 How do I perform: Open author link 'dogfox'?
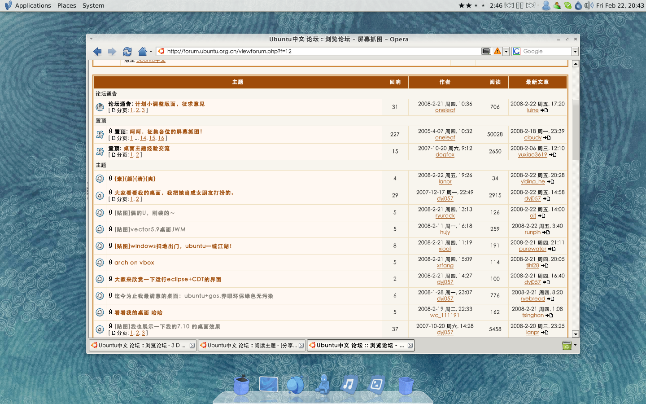445,154
